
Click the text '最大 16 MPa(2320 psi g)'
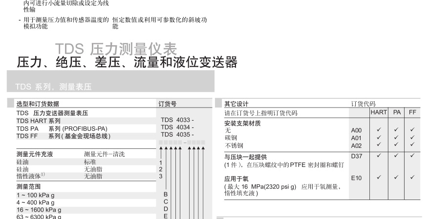click(x=262, y=187)
